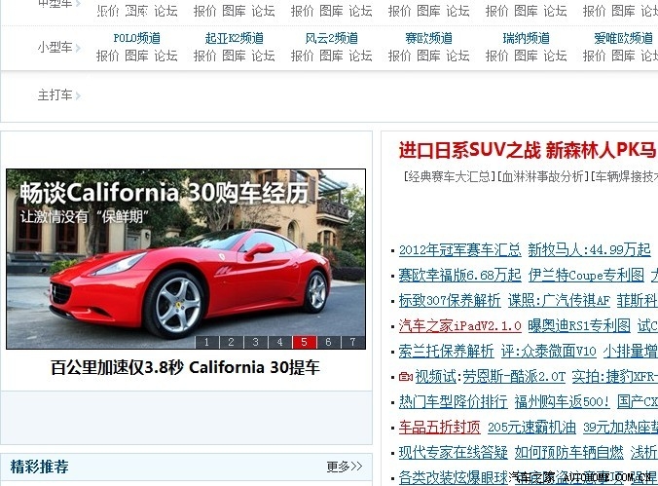Select carousel slide 7 indicator

(x=352, y=342)
